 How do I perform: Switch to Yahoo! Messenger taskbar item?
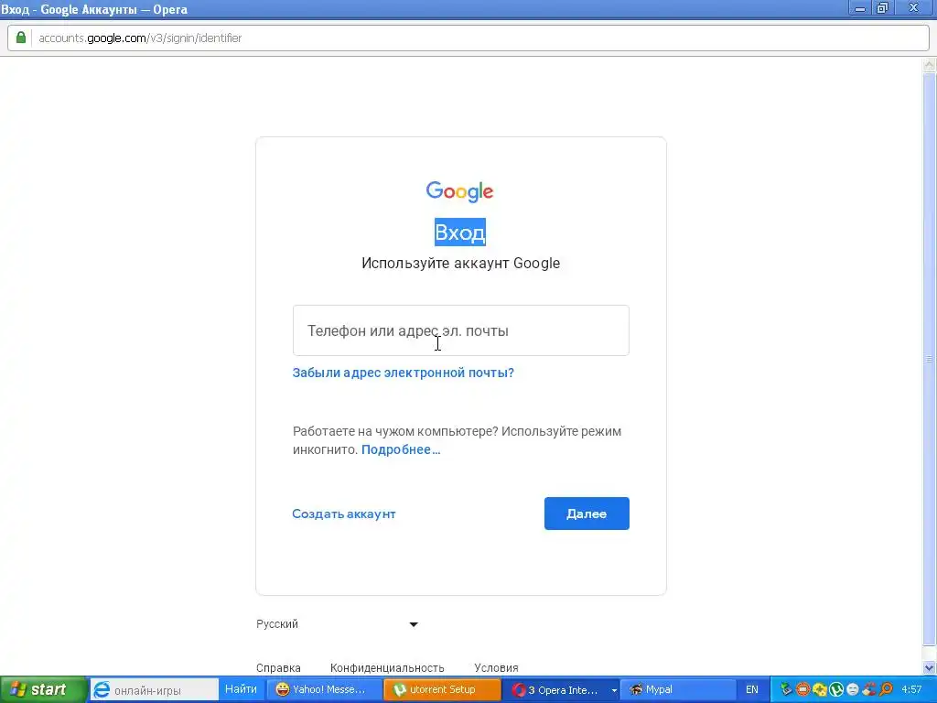[324, 690]
